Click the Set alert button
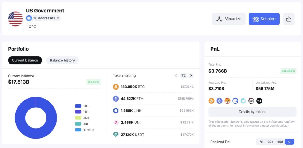Screen dimensions: 303x148 (x=264, y=19)
